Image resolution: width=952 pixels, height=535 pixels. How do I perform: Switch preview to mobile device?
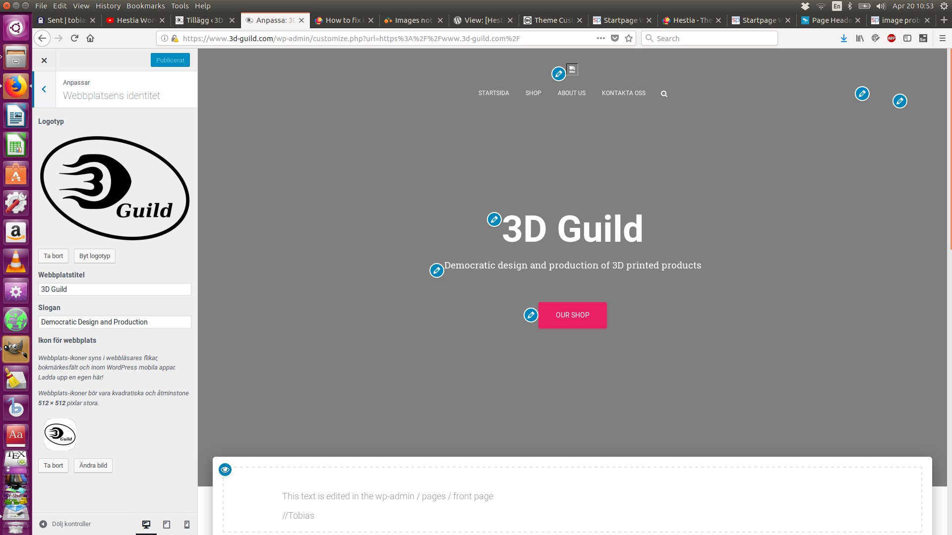click(x=187, y=525)
